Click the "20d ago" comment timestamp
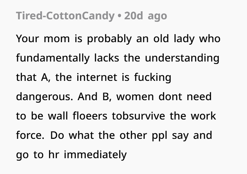 pyautogui.click(x=145, y=16)
